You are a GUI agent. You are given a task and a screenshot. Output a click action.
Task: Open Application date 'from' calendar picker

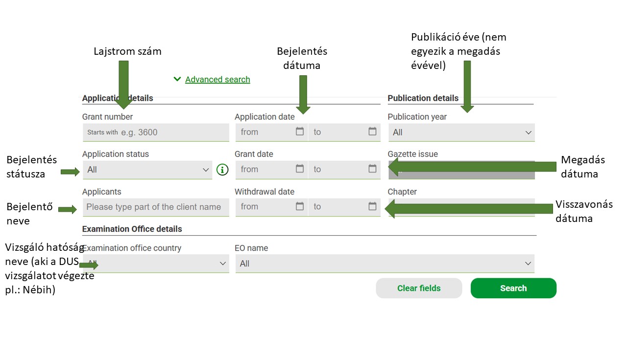tap(300, 132)
